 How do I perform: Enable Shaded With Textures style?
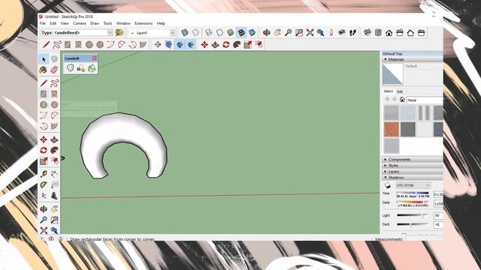tap(241, 32)
